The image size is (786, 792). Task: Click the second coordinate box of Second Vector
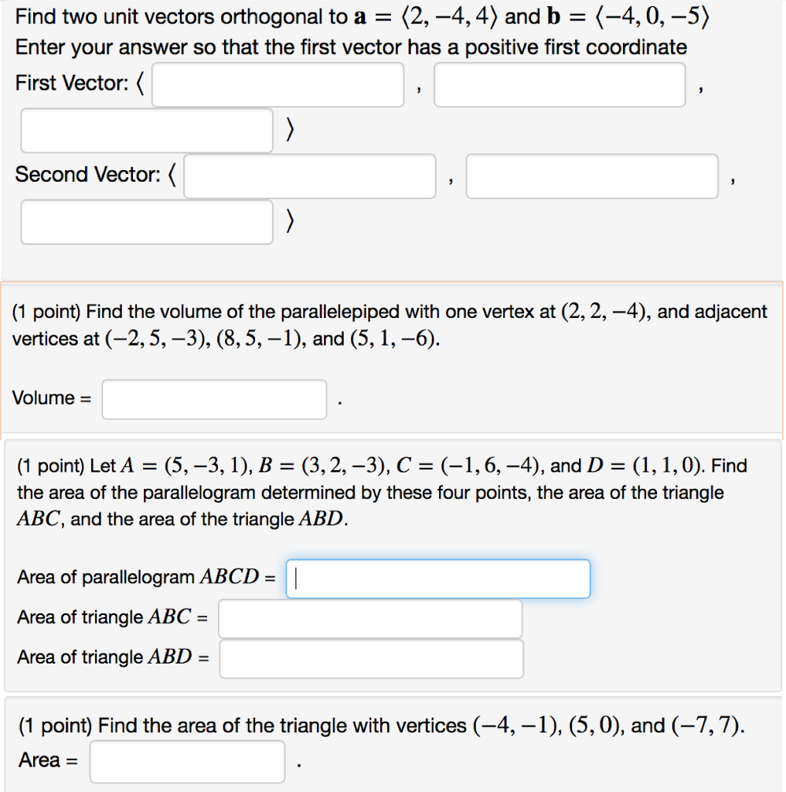pos(592,176)
